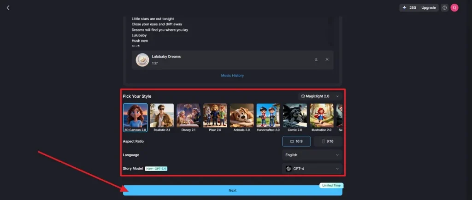The height and width of the screenshot is (200, 472).
Task: Open the help question mark icon
Action: tap(444, 8)
